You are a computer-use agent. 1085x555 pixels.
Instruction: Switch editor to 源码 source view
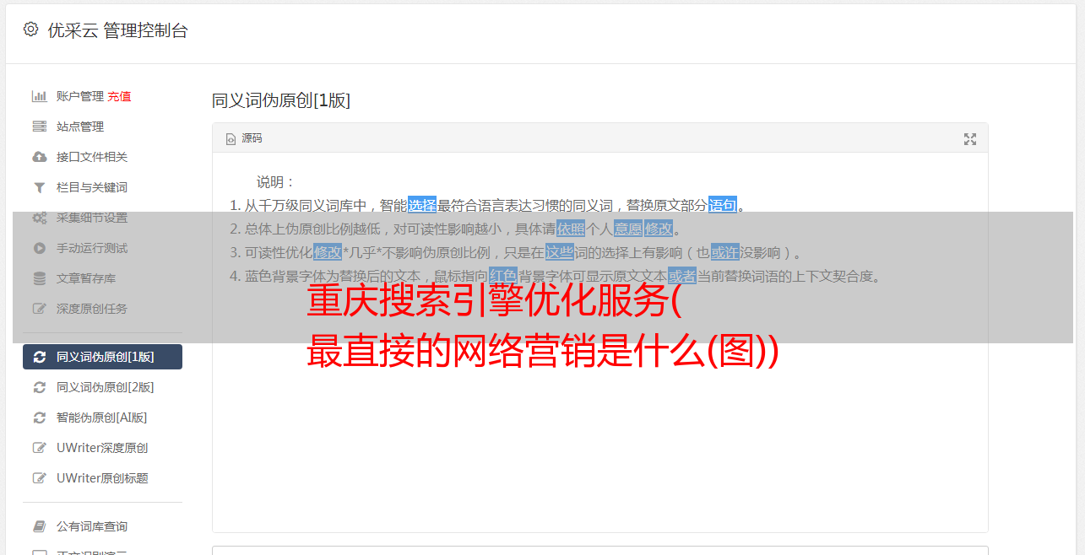[244, 138]
